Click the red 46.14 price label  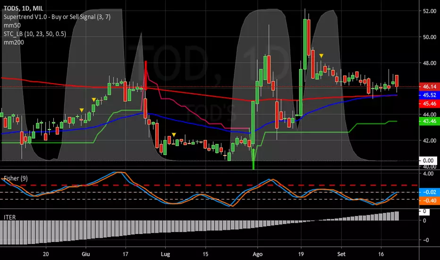(x=429, y=87)
